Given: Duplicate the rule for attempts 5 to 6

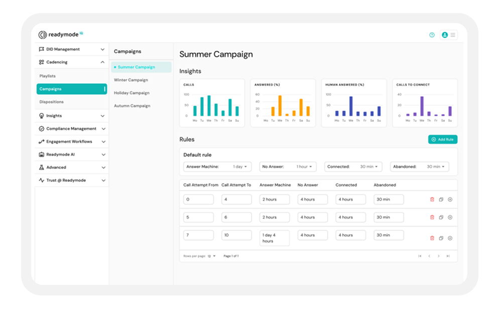Looking at the screenshot, I should click(441, 218).
